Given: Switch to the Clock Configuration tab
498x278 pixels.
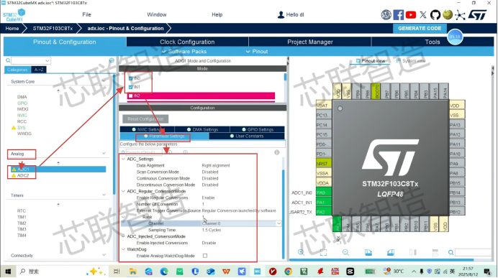Looking at the screenshot, I should coord(187,42).
